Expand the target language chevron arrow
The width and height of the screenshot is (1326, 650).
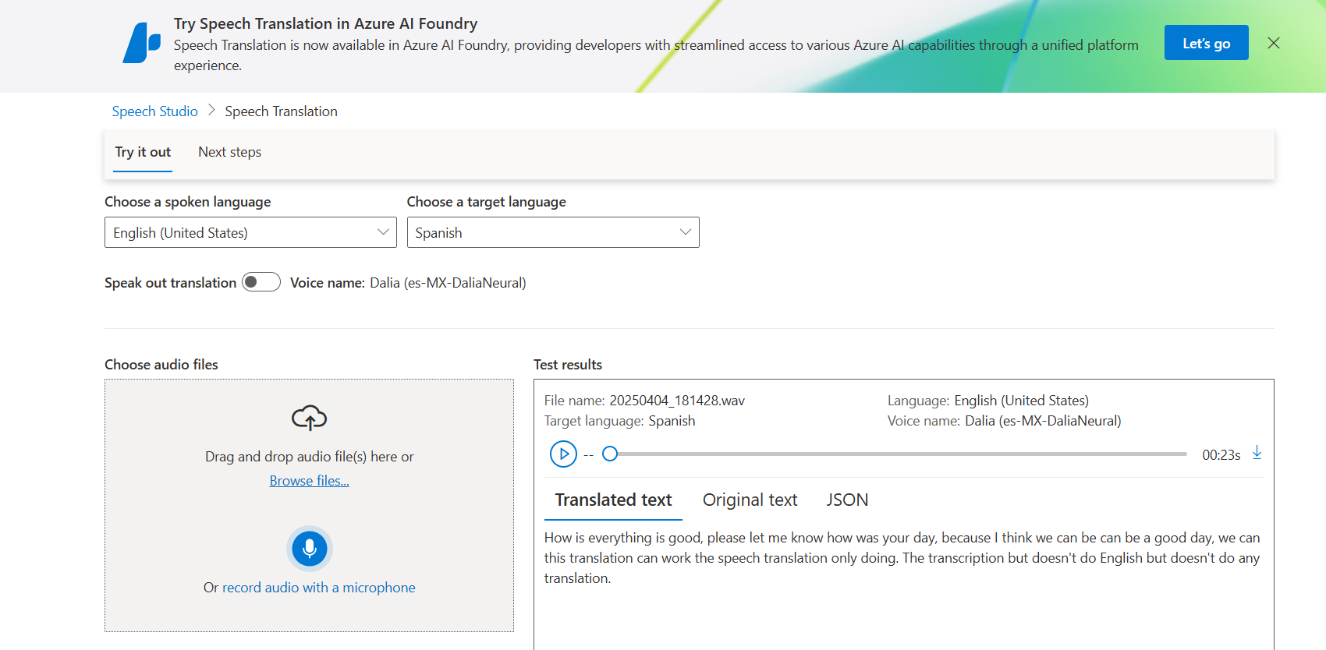[x=686, y=232]
